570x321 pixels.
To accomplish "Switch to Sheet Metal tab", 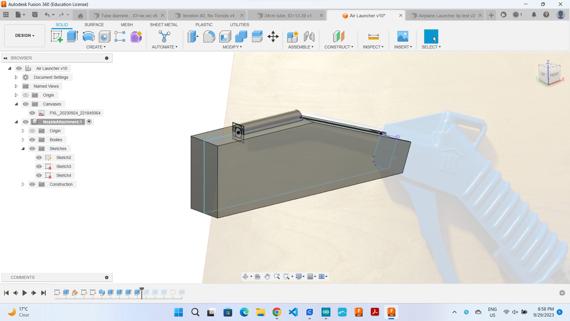I will pyautogui.click(x=164, y=25).
